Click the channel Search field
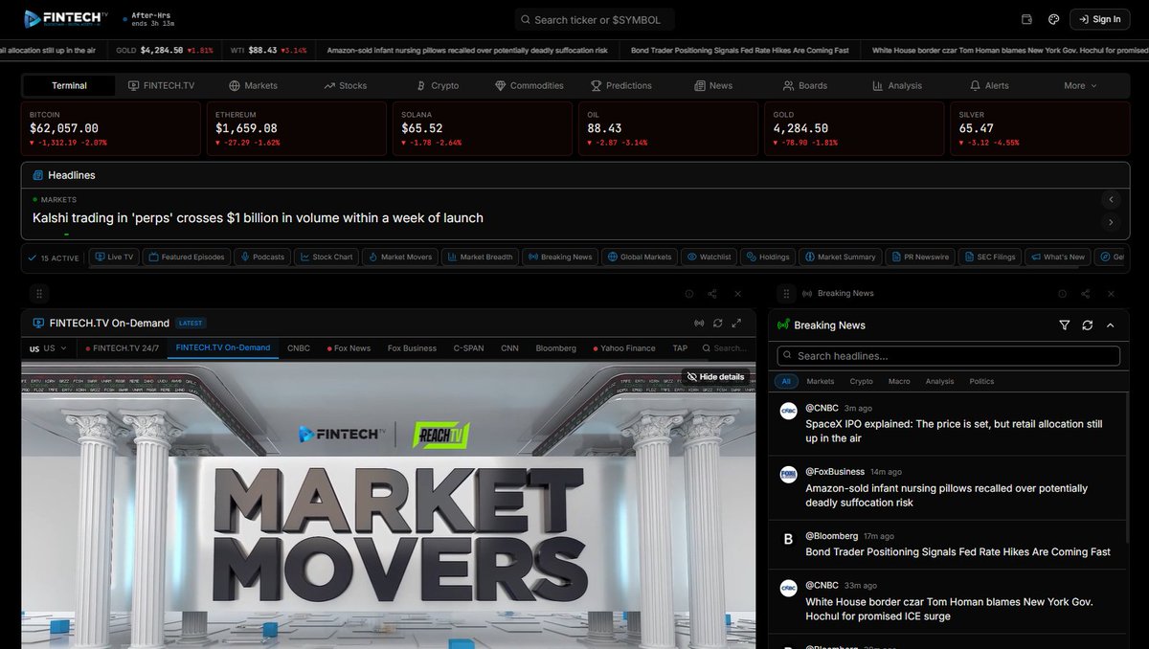 pyautogui.click(x=724, y=348)
